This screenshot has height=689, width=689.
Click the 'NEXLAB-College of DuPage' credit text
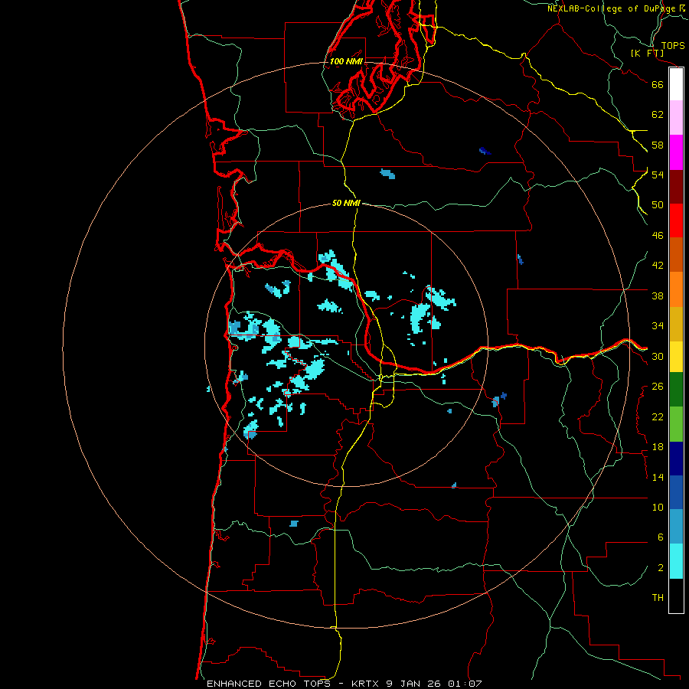(612, 8)
